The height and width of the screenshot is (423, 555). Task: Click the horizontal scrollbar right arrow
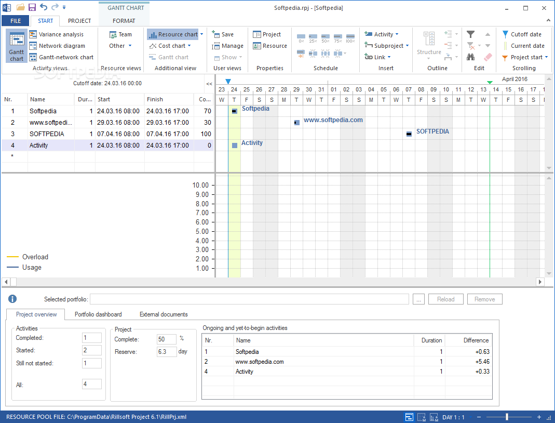click(540, 282)
